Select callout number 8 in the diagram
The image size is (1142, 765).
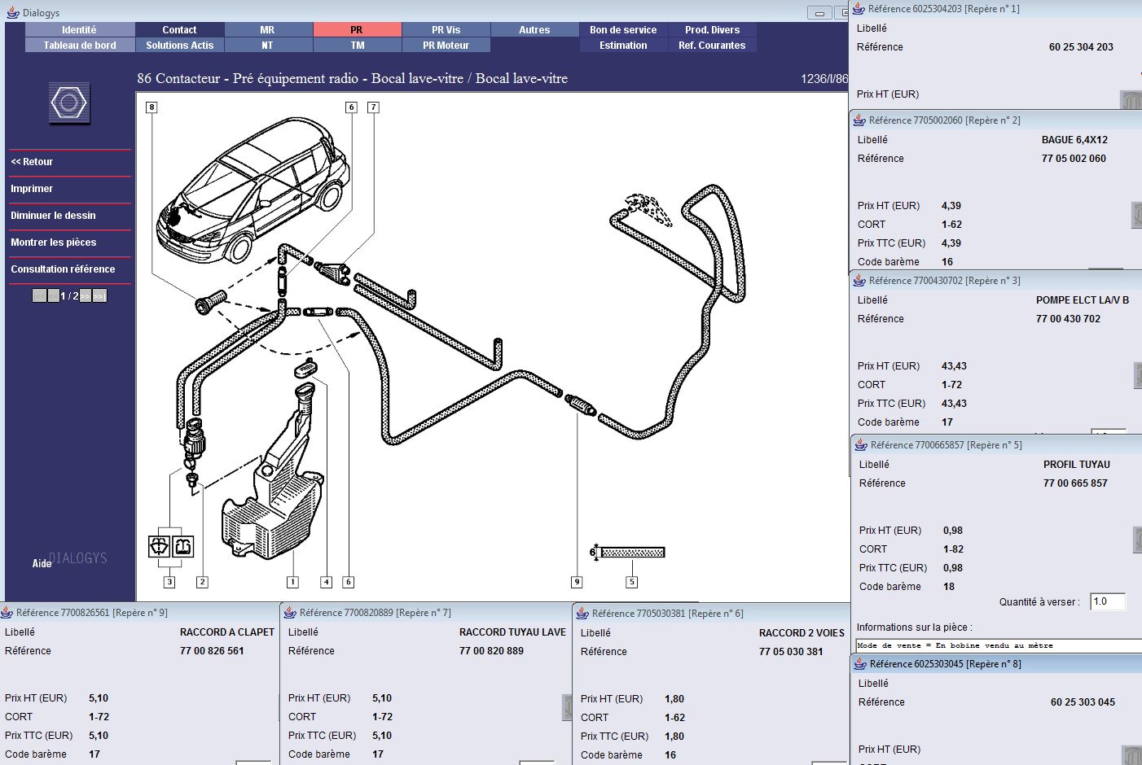(x=152, y=107)
